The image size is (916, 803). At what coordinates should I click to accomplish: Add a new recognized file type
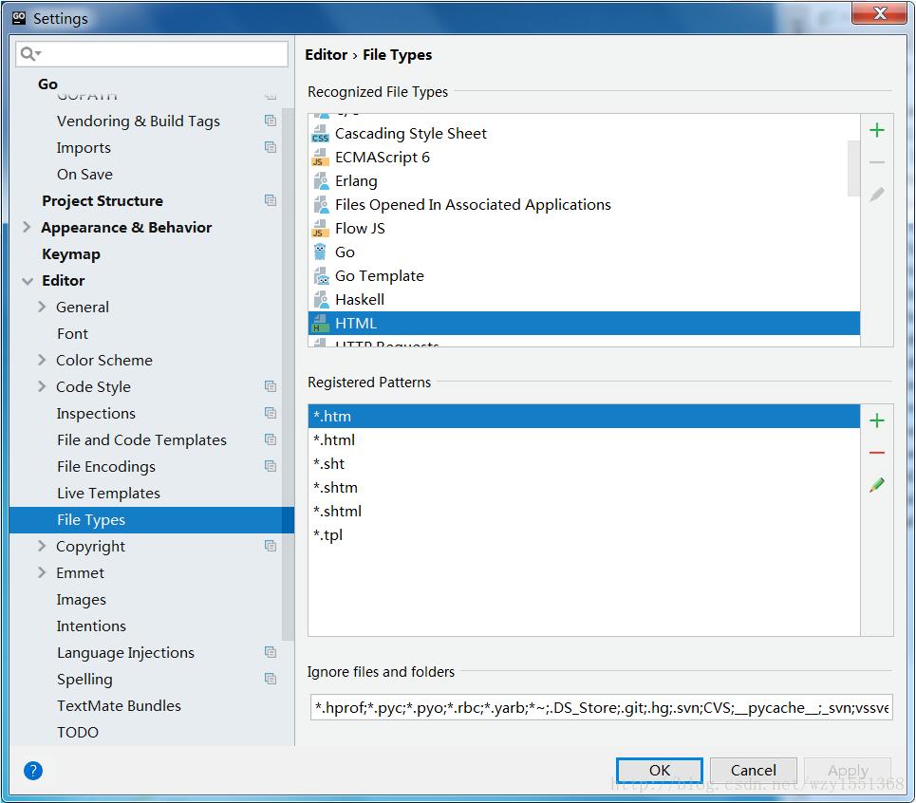[876, 130]
